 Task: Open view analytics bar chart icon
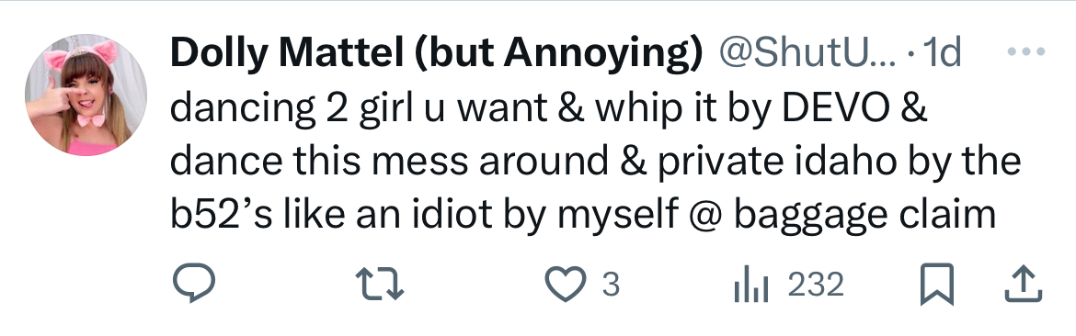[x=750, y=284]
